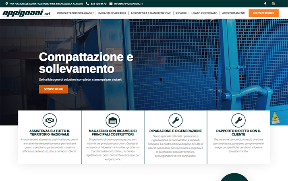
Task: Click the location pin icon
Action: (x=6, y=4)
